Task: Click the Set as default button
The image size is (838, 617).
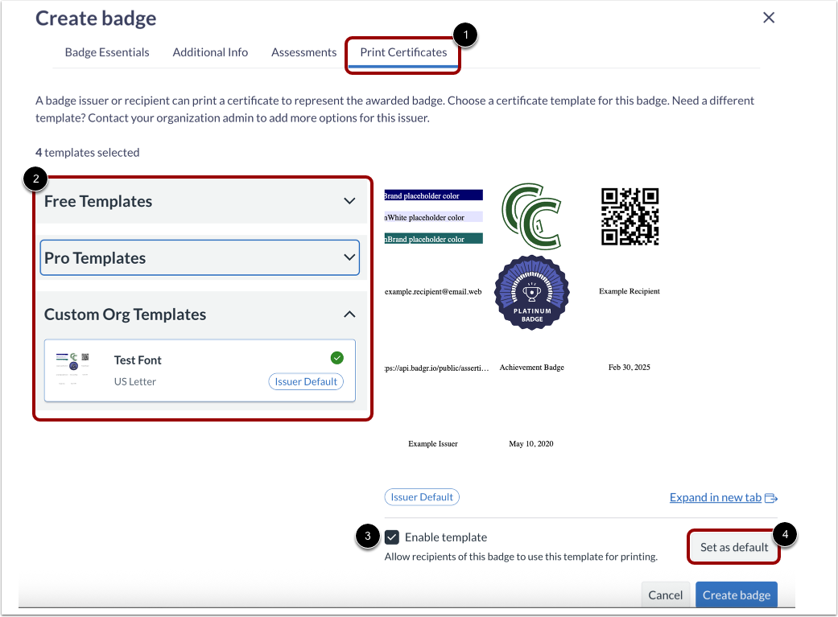Action: (733, 546)
